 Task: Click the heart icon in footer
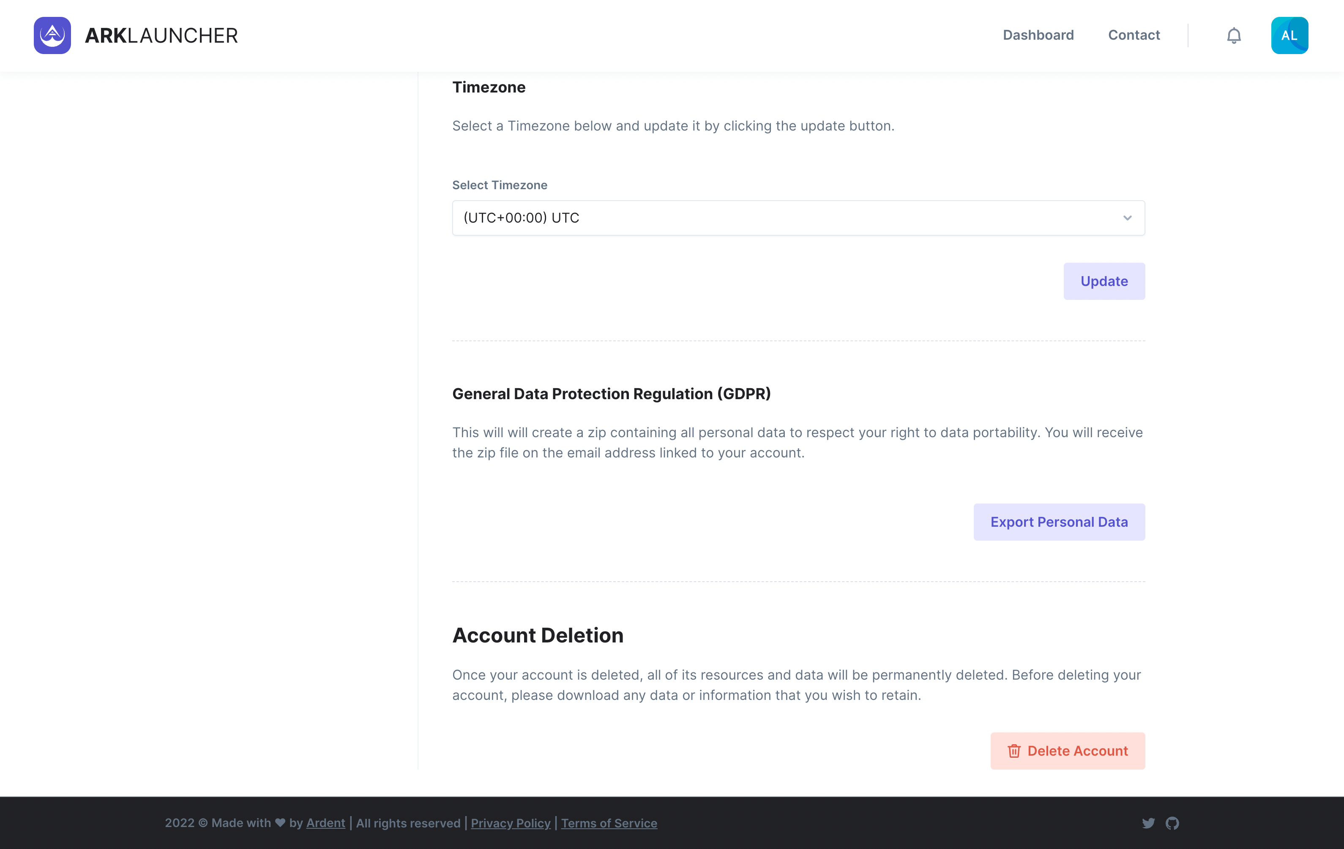[x=280, y=823]
